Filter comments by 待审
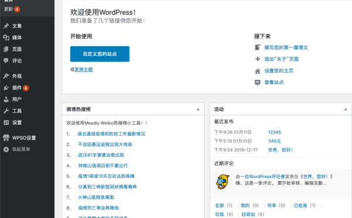Image resolution: width=352 pixels, height=218 pixels. tap(272, 206)
